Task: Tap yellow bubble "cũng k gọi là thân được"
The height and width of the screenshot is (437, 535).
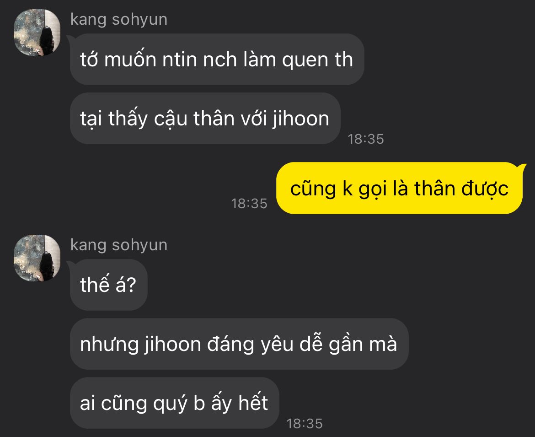Action: tap(399, 188)
